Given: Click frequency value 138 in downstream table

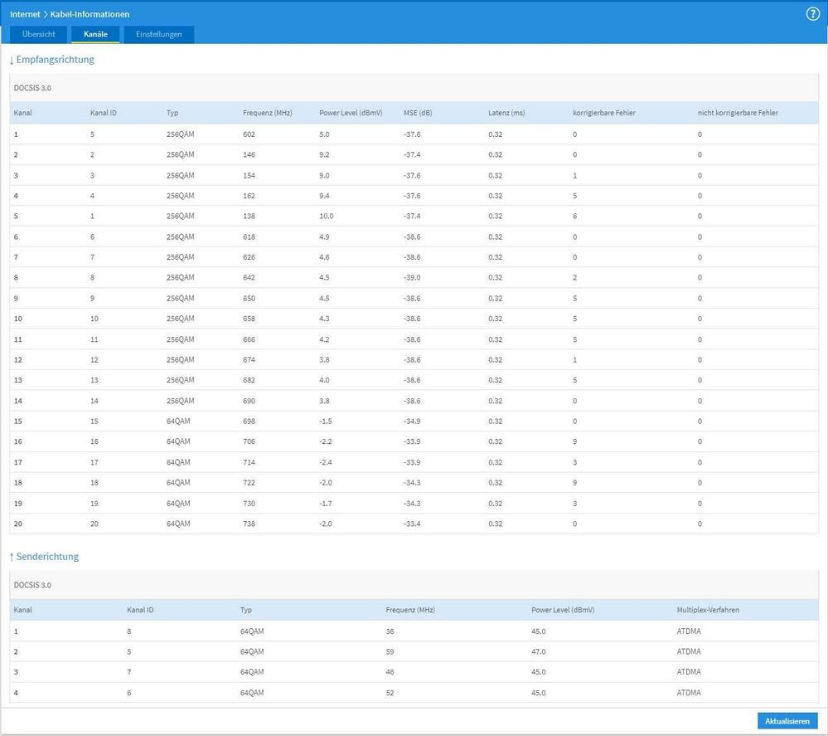Looking at the screenshot, I should click(x=249, y=217).
